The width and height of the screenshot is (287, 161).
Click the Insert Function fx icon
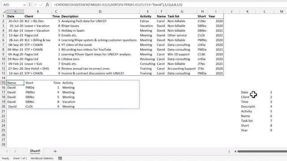[x=47, y=4]
